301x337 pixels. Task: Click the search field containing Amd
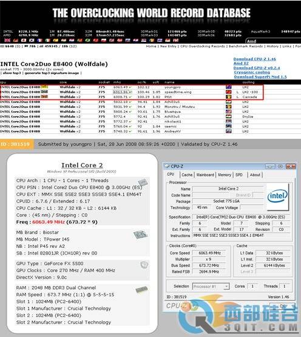coord(273,41)
